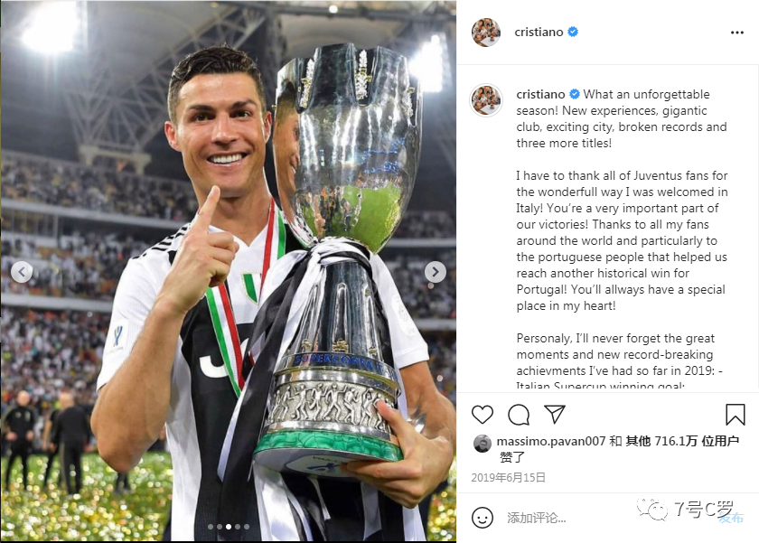The height and width of the screenshot is (543, 759).
Task: Open massimo.pavan007 liker profile link
Action: (551, 441)
